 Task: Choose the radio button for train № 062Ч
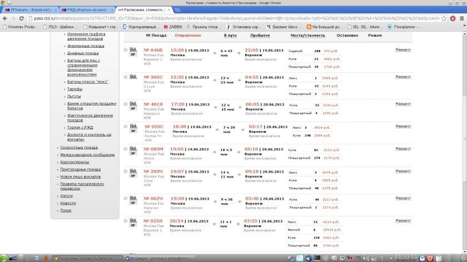pyautogui.click(x=126, y=198)
